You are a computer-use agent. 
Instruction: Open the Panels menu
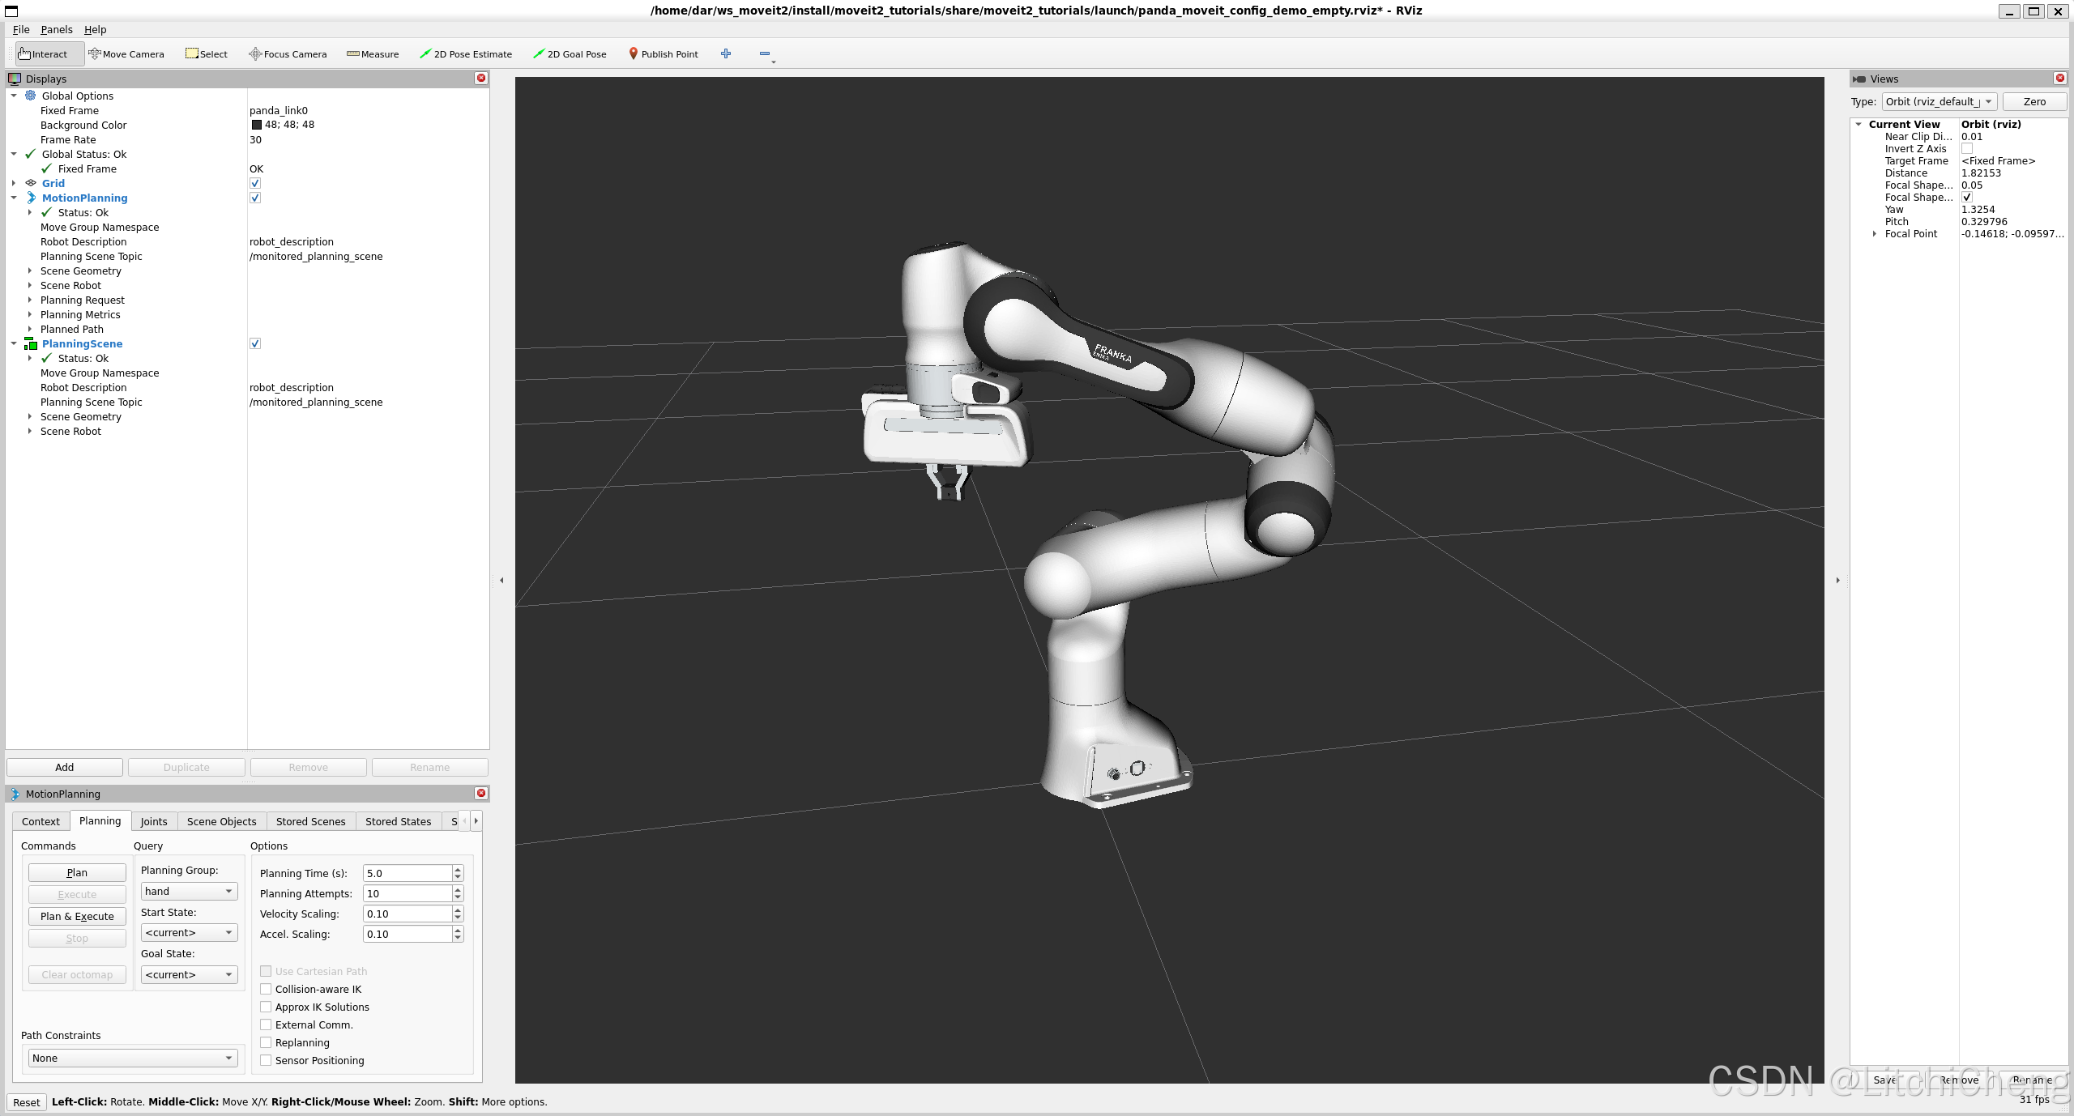pos(57,30)
